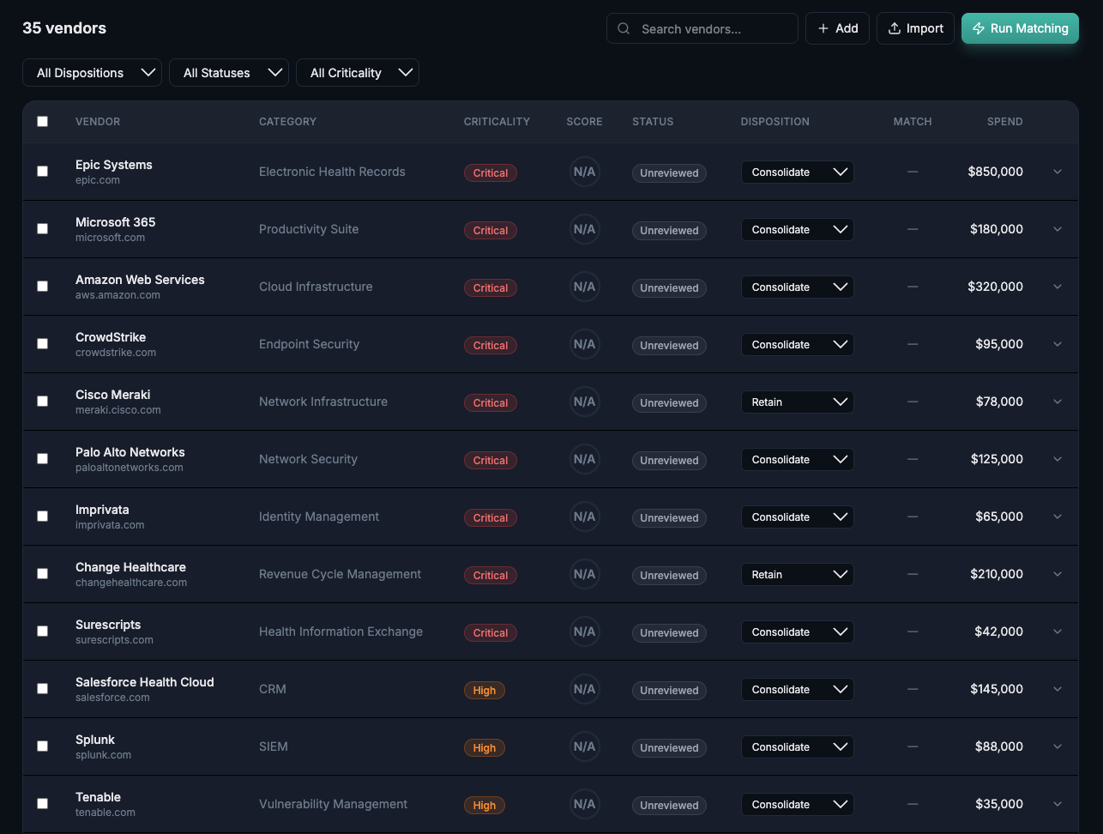
Task: Check the checkbox for the Surescripts row
Action: click(x=42, y=631)
